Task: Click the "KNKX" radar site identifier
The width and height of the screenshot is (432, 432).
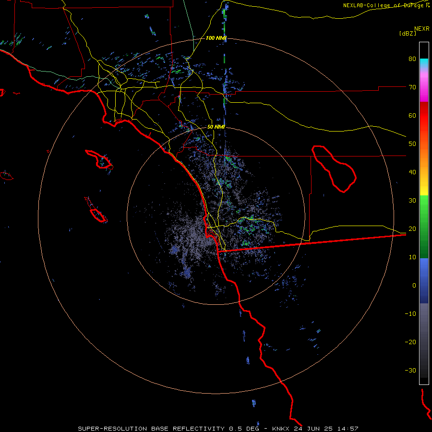Action: pyautogui.click(x=281, y=429)
